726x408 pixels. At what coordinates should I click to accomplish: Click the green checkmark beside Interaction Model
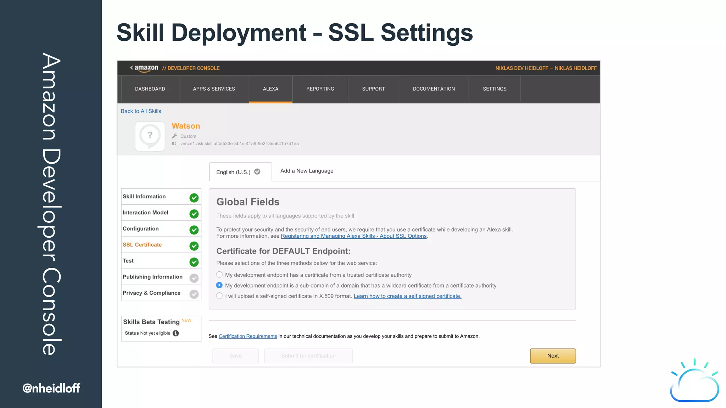point(194,214)
